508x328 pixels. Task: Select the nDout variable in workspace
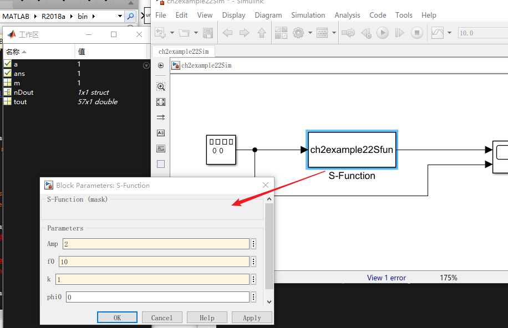point(24,93)
